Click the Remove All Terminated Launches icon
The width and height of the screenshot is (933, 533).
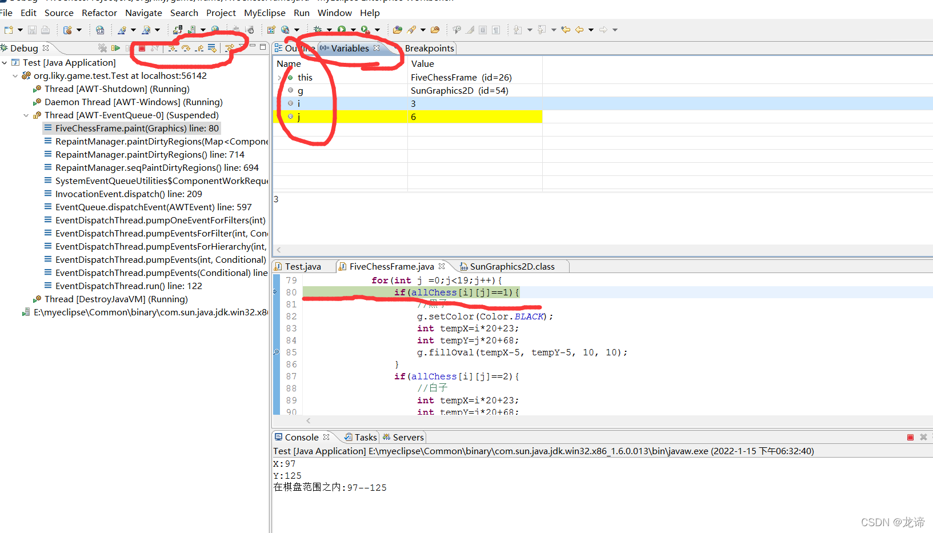[102, 48]
